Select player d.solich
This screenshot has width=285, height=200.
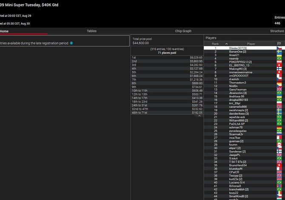point(234,79)
